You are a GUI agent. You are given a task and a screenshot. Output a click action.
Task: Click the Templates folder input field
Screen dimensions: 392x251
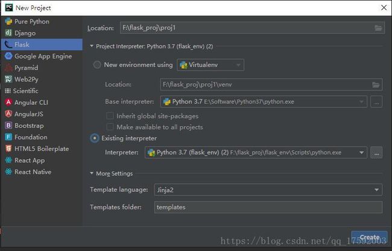point(268,207)
